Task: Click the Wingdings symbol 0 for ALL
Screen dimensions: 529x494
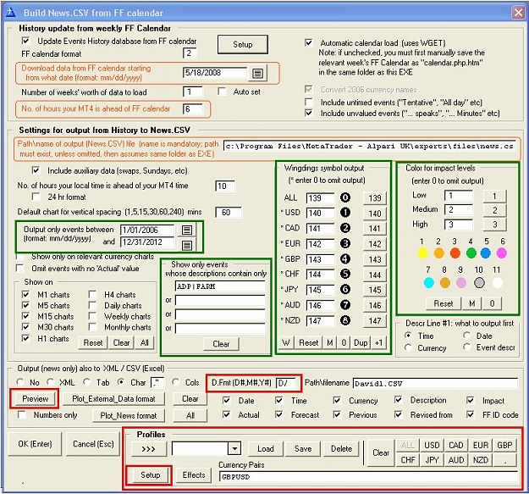Action: [344, 197]
